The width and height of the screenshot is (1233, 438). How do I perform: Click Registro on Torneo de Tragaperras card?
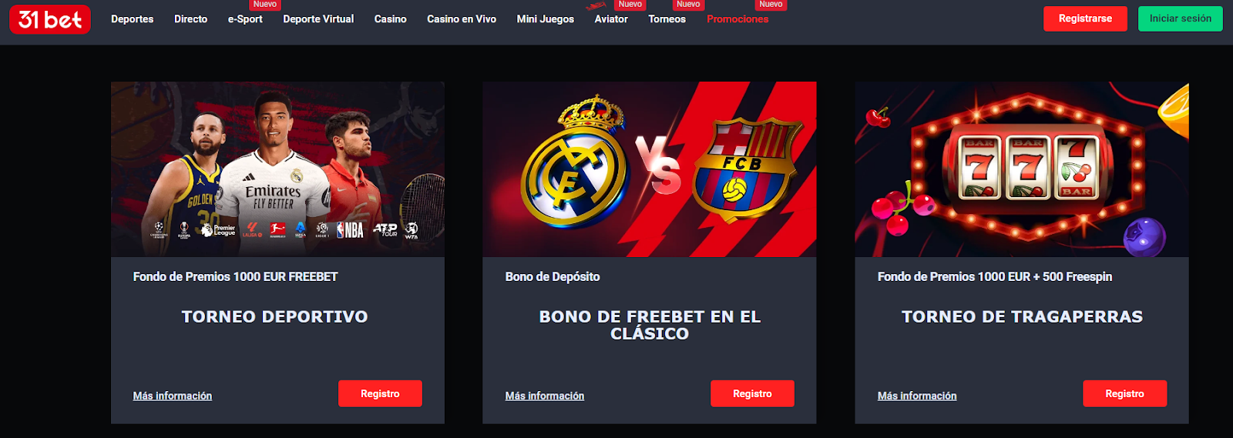click(x=1124, y=393)
